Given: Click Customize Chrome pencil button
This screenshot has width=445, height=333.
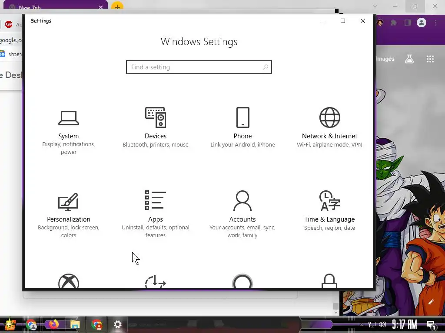Looking at the screenshot, I should point(431,302).
